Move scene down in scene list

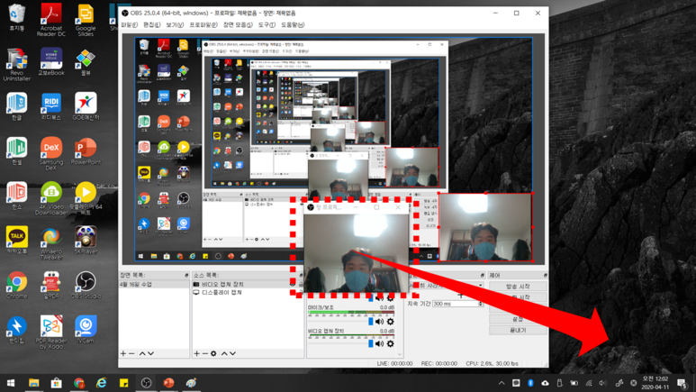pyautogui.click(x=151, y=353)
